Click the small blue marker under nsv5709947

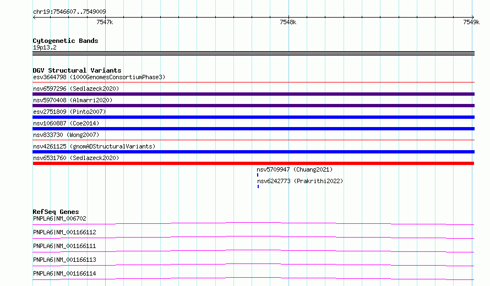click(x=258, y=175)
